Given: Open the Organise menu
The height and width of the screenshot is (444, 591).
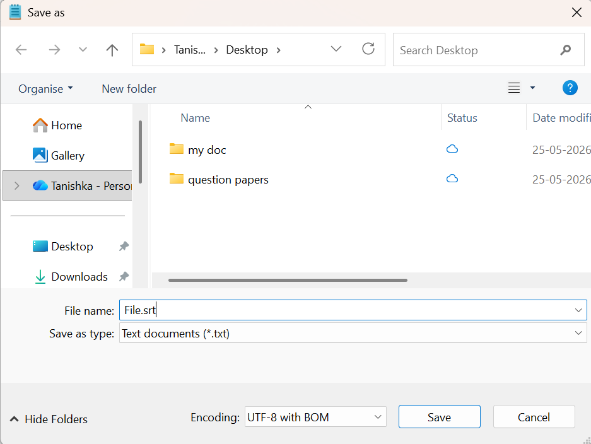Looking at the screenshot, I should (x=45, y=89).
